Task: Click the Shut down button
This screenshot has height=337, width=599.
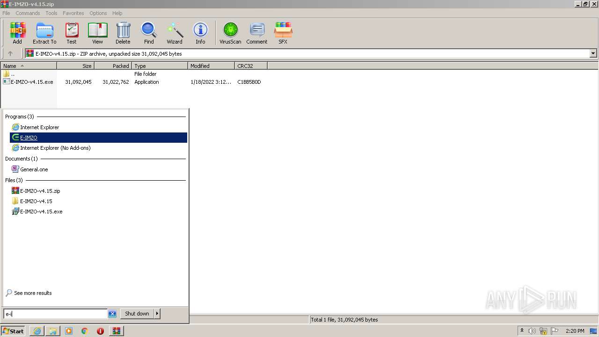Action: (137, 314)
